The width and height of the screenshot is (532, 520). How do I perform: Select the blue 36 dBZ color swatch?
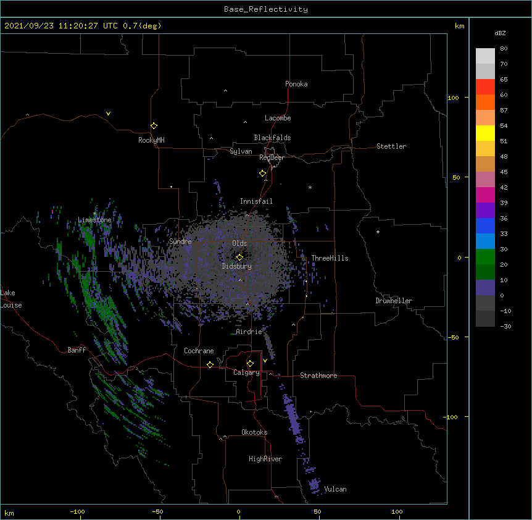point(485,225)
